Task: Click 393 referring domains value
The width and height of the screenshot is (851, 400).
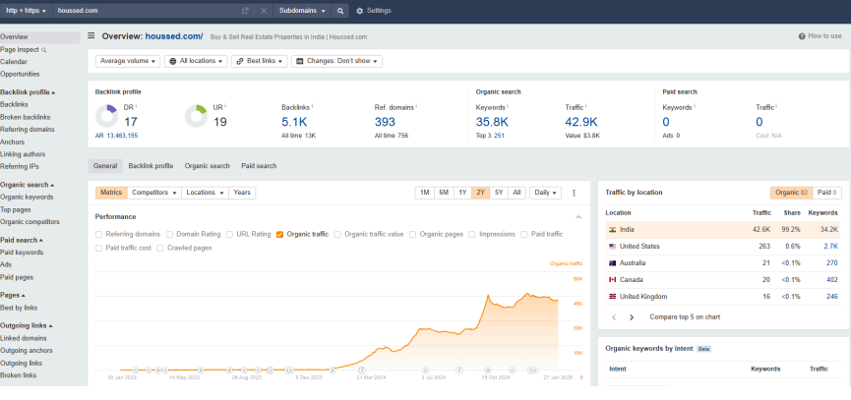Action: tap(385, 122)
